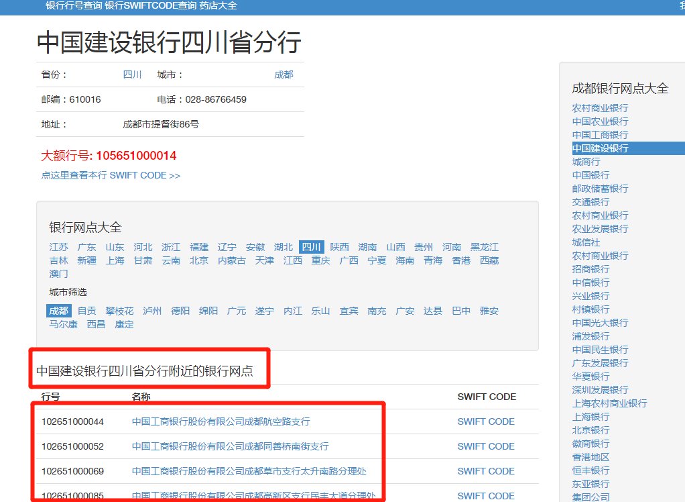
Task: Select 西藏 province link
Action: coord(489,260)
